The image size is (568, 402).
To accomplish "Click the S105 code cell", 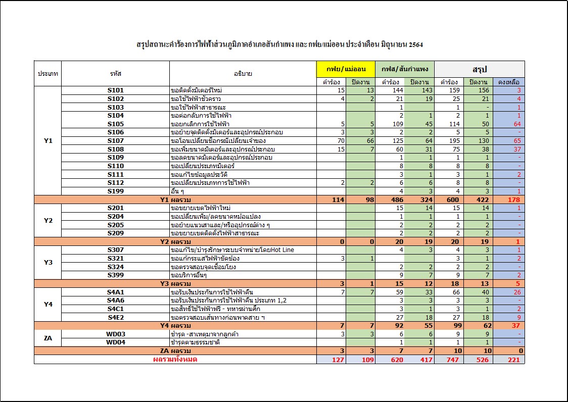I will [x=116, y=124].
